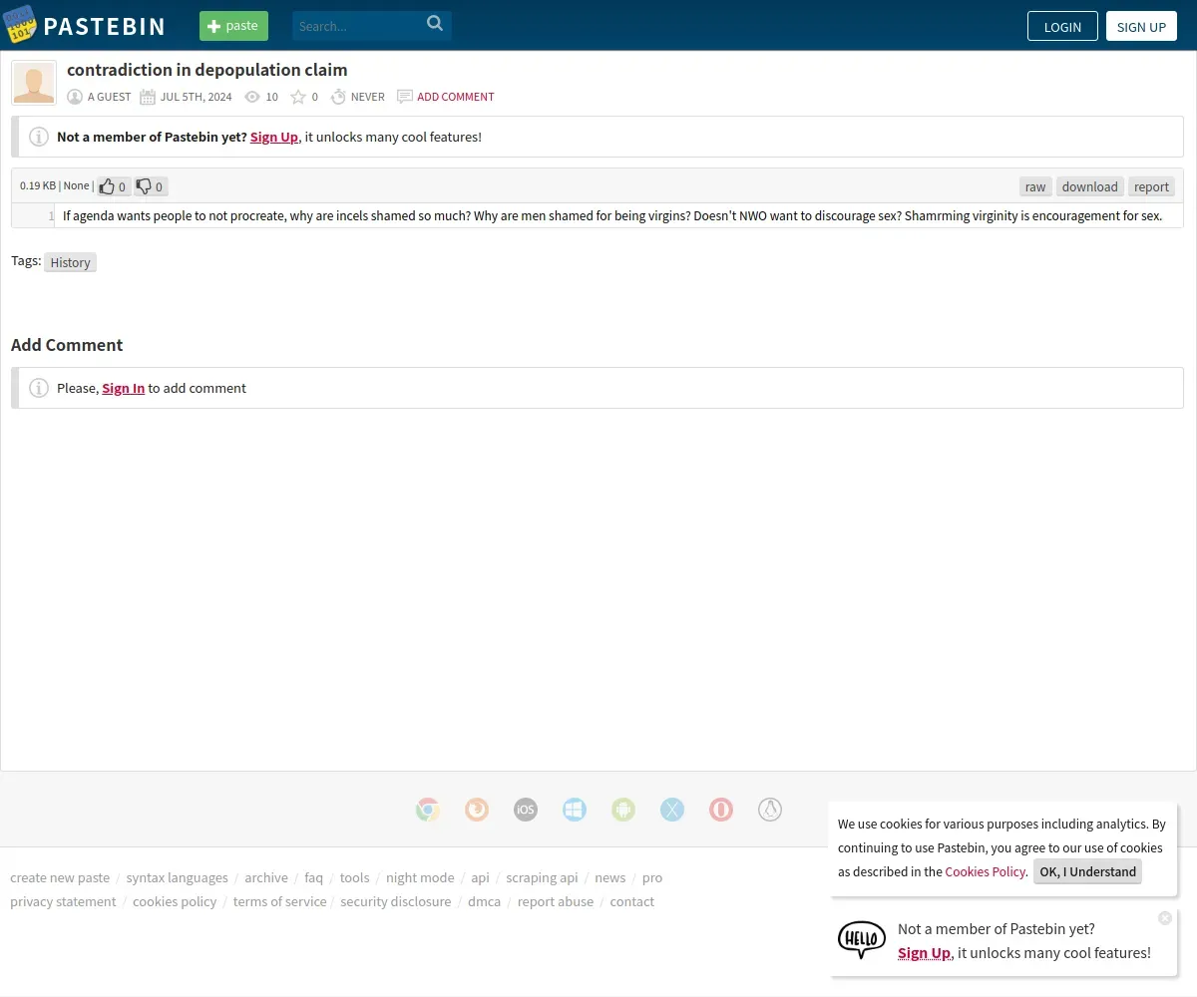Report this paste
1197x997 pixels.
[x=1151, y=186]
